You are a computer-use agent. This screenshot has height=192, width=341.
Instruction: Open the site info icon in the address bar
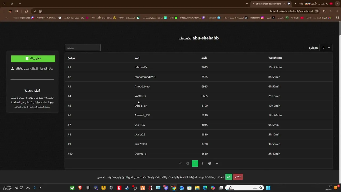(316, 11)
